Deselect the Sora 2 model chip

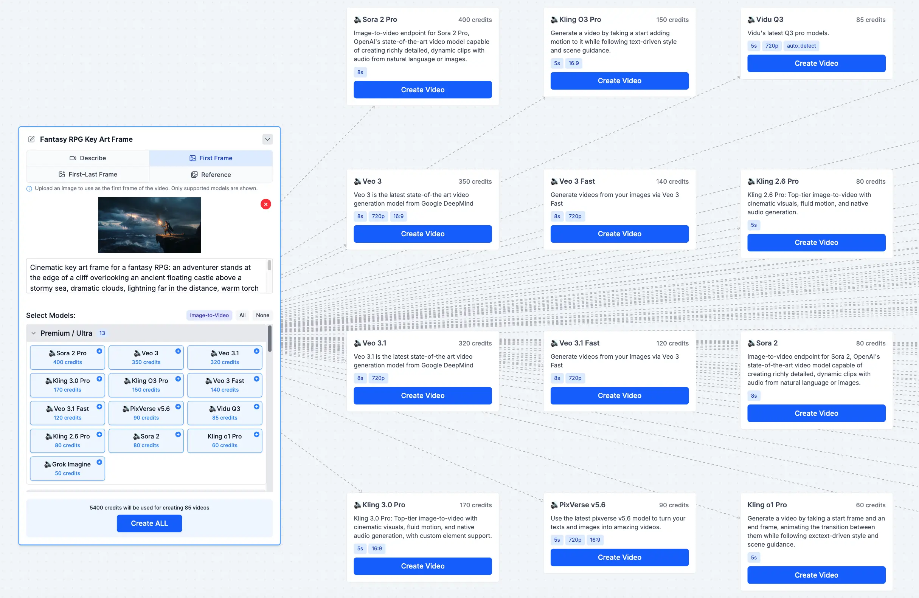[146, 440]
